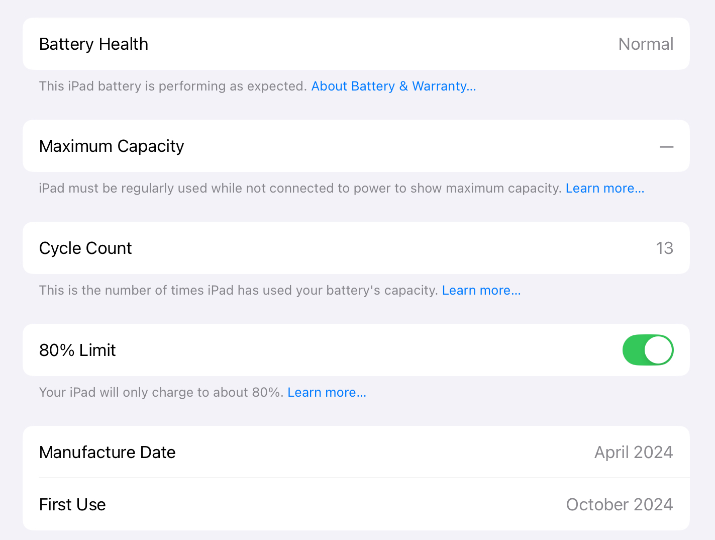Select the Cycle Count label
The image size is (715, 540).
tap(85, 248)
